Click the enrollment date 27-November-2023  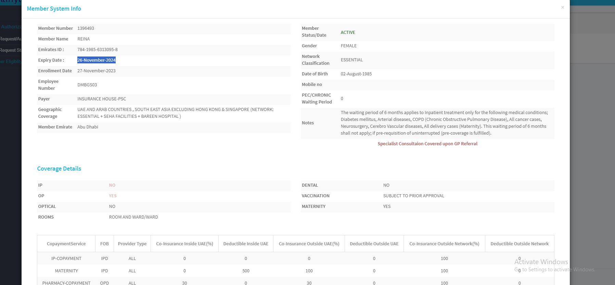[96, 71]
